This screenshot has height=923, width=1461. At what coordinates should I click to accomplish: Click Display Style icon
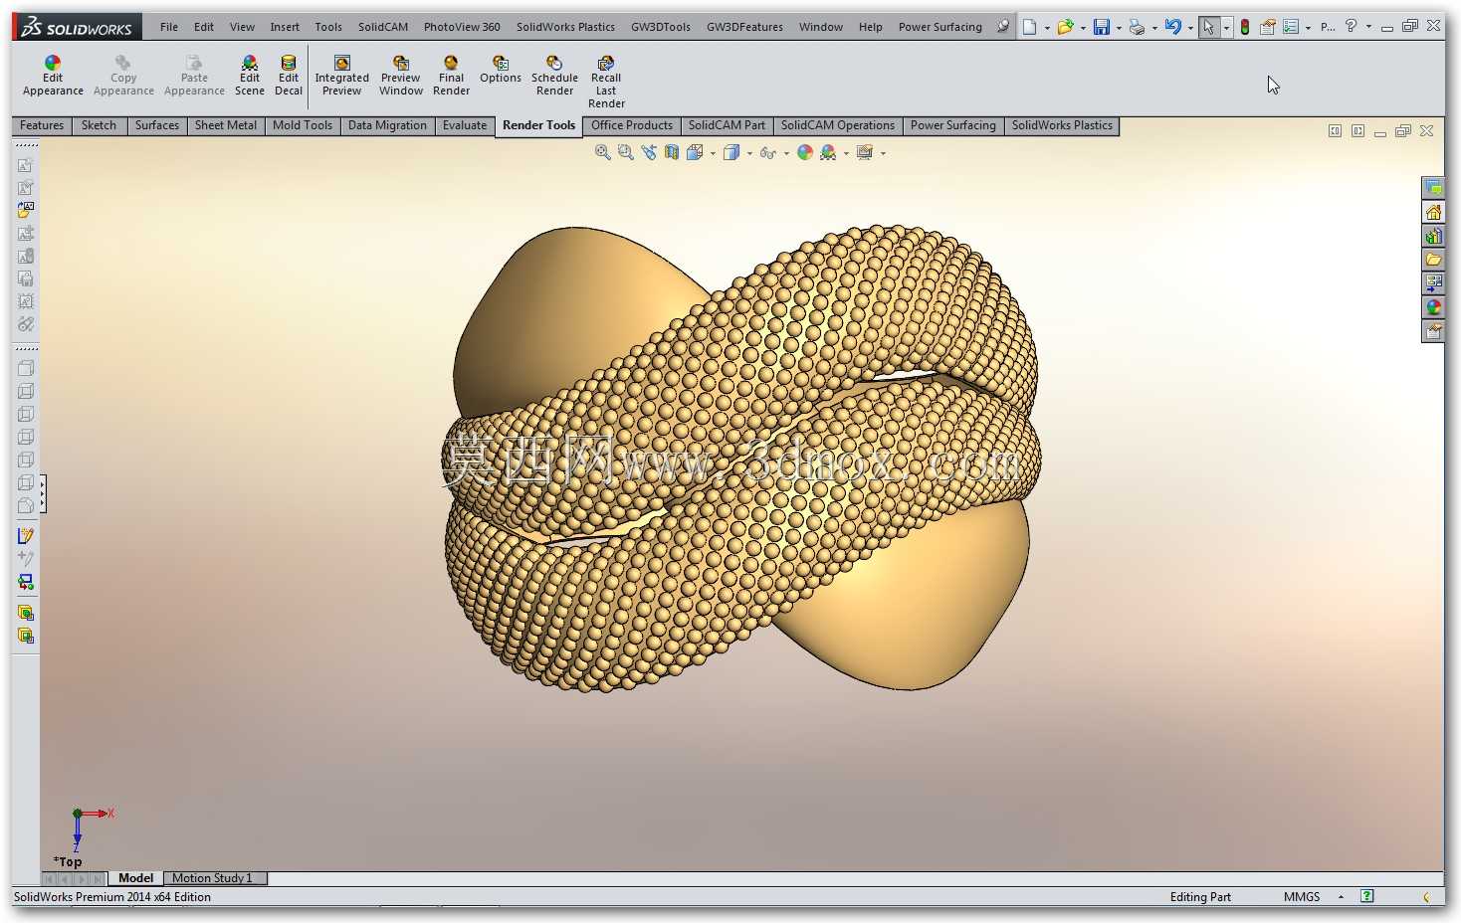pyautogui.click(x=731, y=152)
